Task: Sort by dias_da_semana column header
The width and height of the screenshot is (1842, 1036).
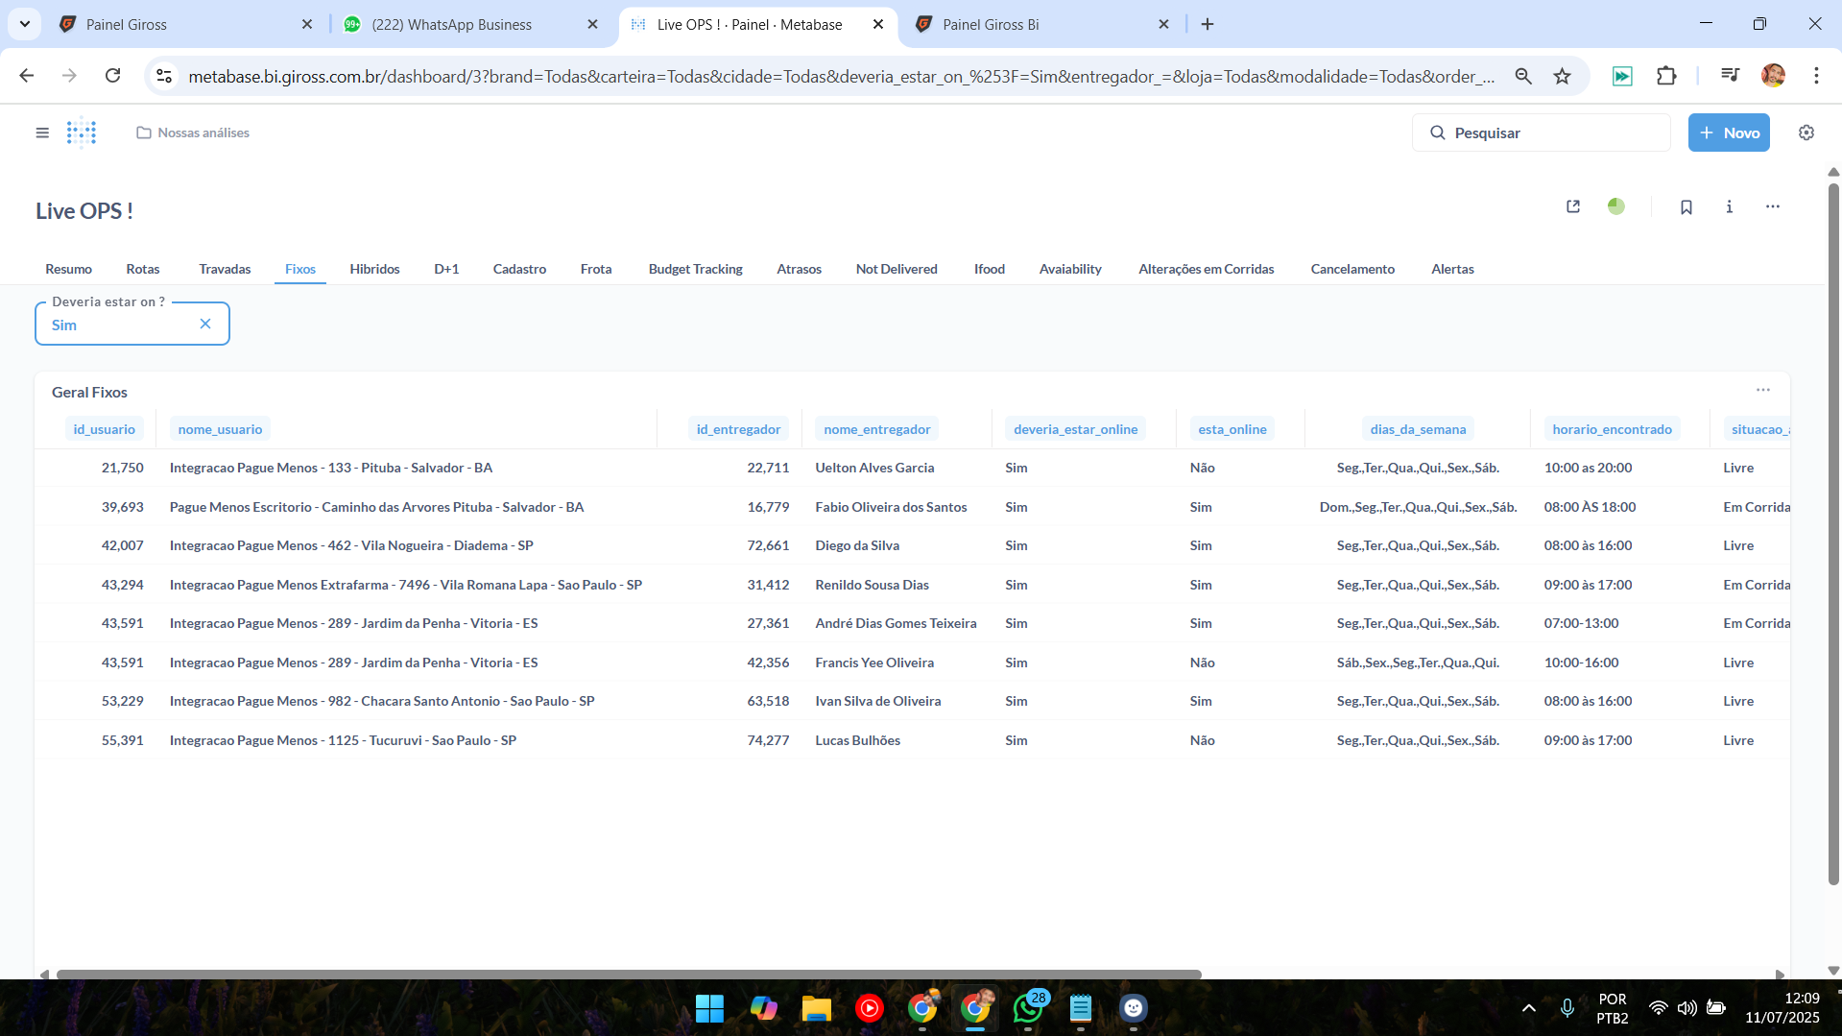Action: click(1418, 429)
